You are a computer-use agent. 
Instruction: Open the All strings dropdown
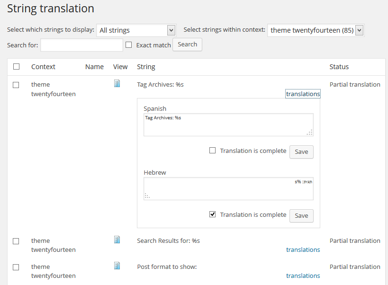(x=136, y=30)
